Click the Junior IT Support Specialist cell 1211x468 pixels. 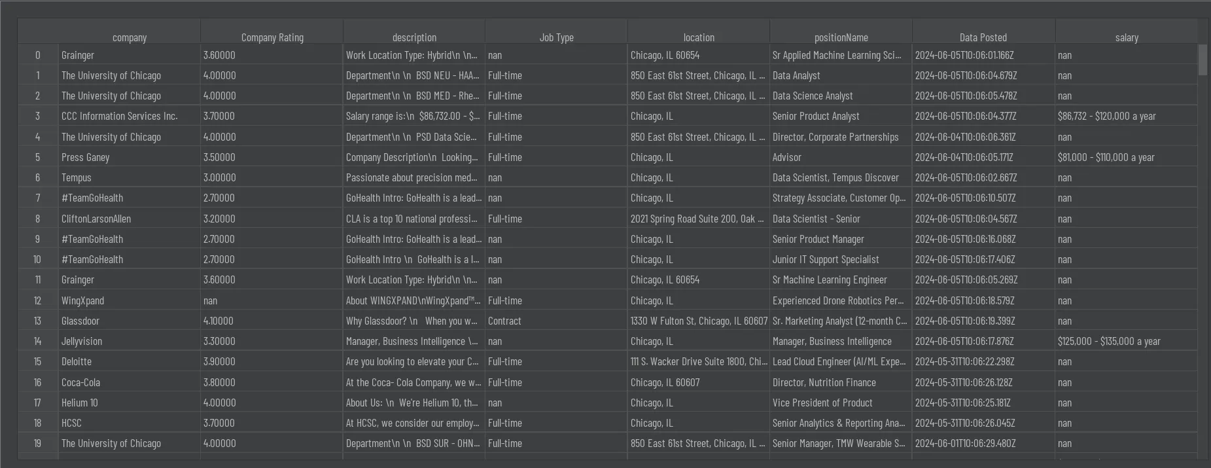841,259
